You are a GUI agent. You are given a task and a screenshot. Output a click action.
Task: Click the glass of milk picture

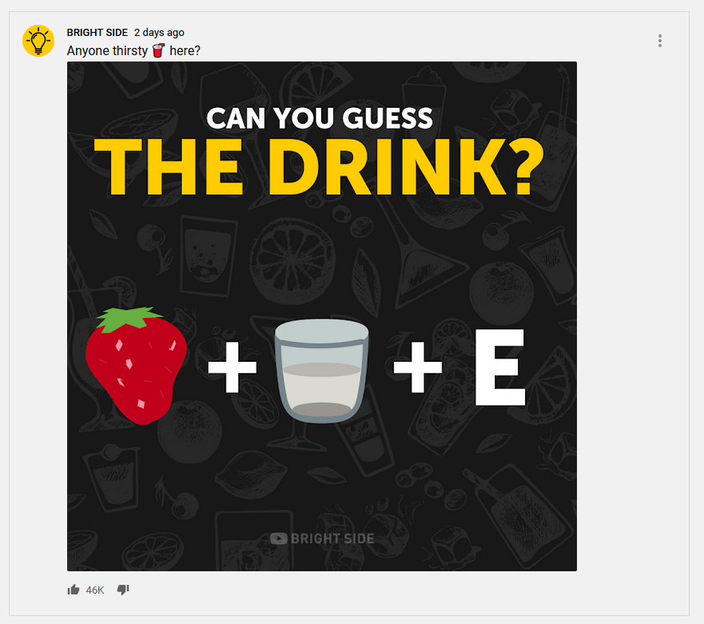321,371
